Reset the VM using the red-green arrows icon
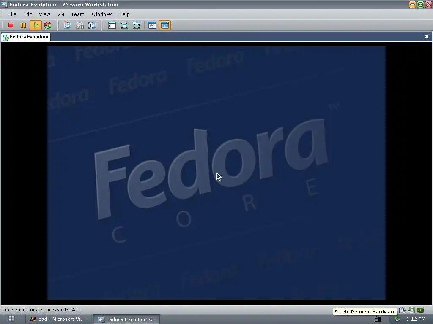Image resolution: width=433 pixels, height=324 pixels. (48, 25)
